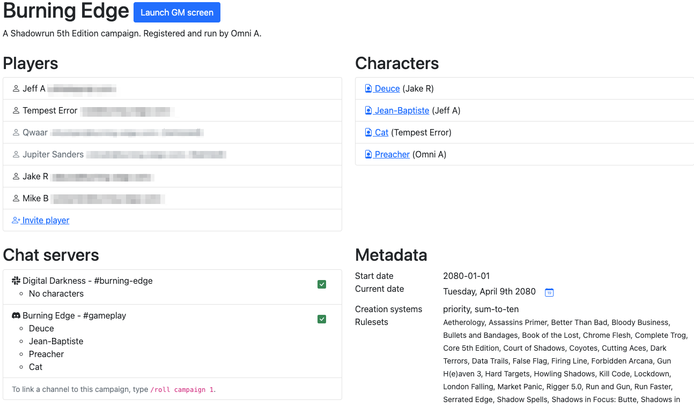Open the Preacher character link
The width and height of the screenshot is (694, 408).
392,155
